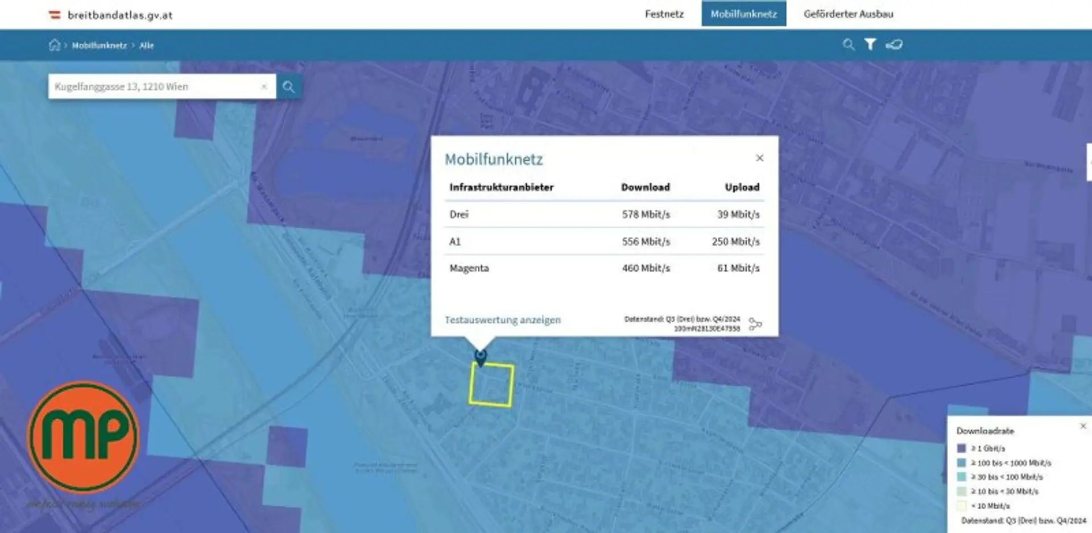Select the A1 provider row name
The height and width of the screenshot is (533, 1092).
click(455, 241)
